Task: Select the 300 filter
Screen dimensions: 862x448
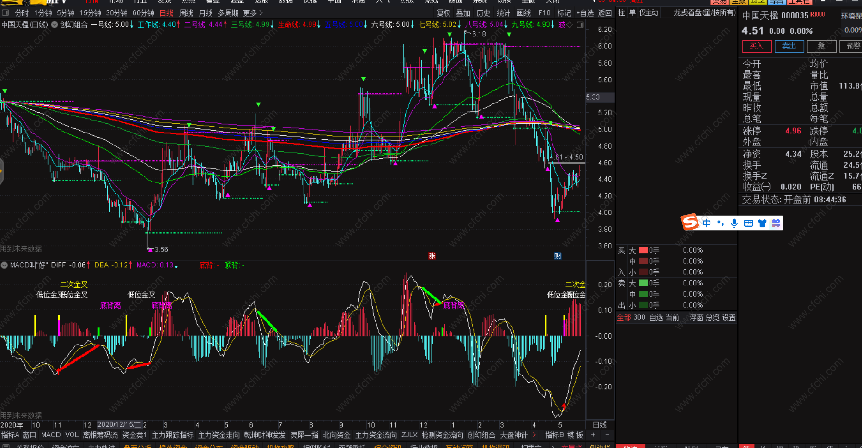Action: (639, 317)
